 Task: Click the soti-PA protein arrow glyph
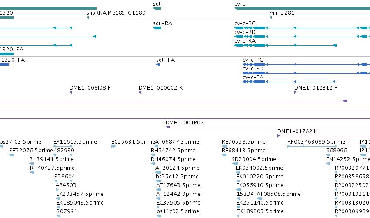click(x=158, y=64)
